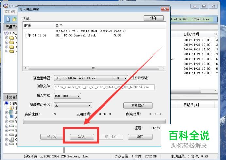
Task: Close the 写入硬盘映像 dialog
Action: coord(165,9)
